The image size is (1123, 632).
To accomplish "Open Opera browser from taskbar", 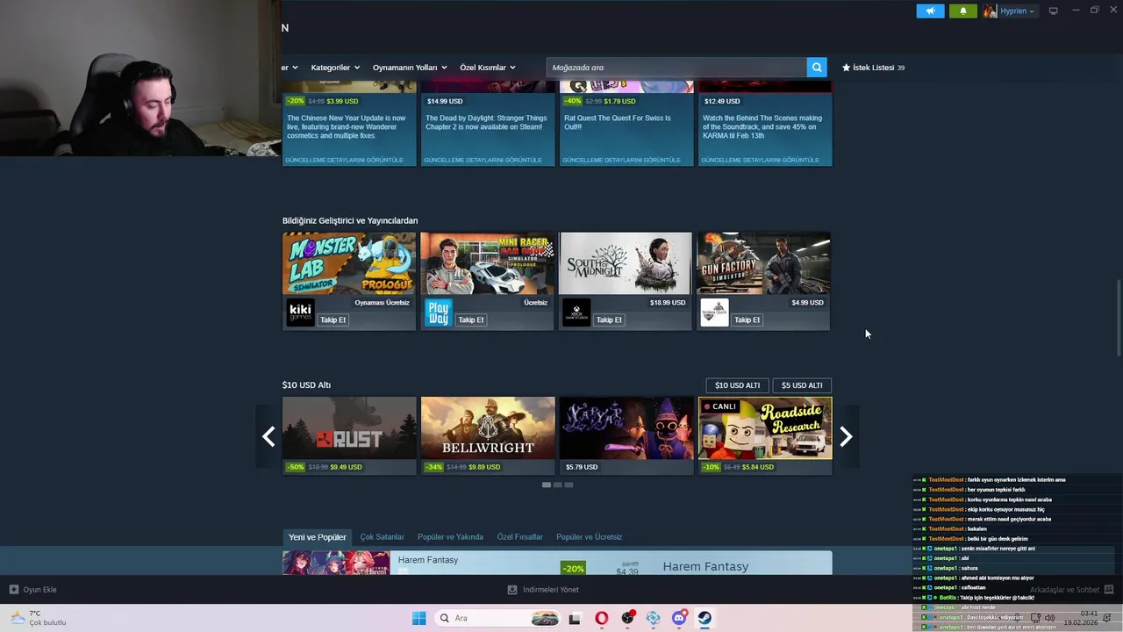I will point(601,618).
